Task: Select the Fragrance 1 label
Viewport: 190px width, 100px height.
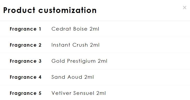Action: click(25, 29)
